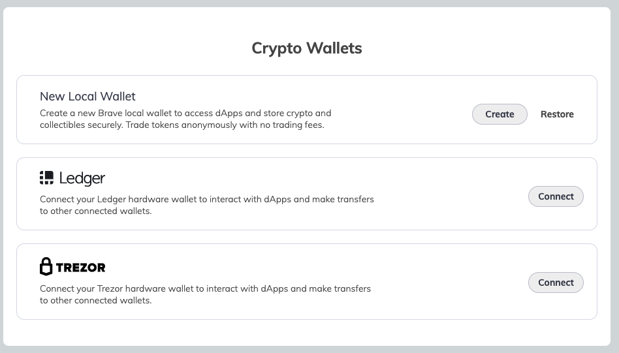This screenshot has height=353, width=619.
Task: Click the word Brave in wallet description
Action: click(110, 113)
